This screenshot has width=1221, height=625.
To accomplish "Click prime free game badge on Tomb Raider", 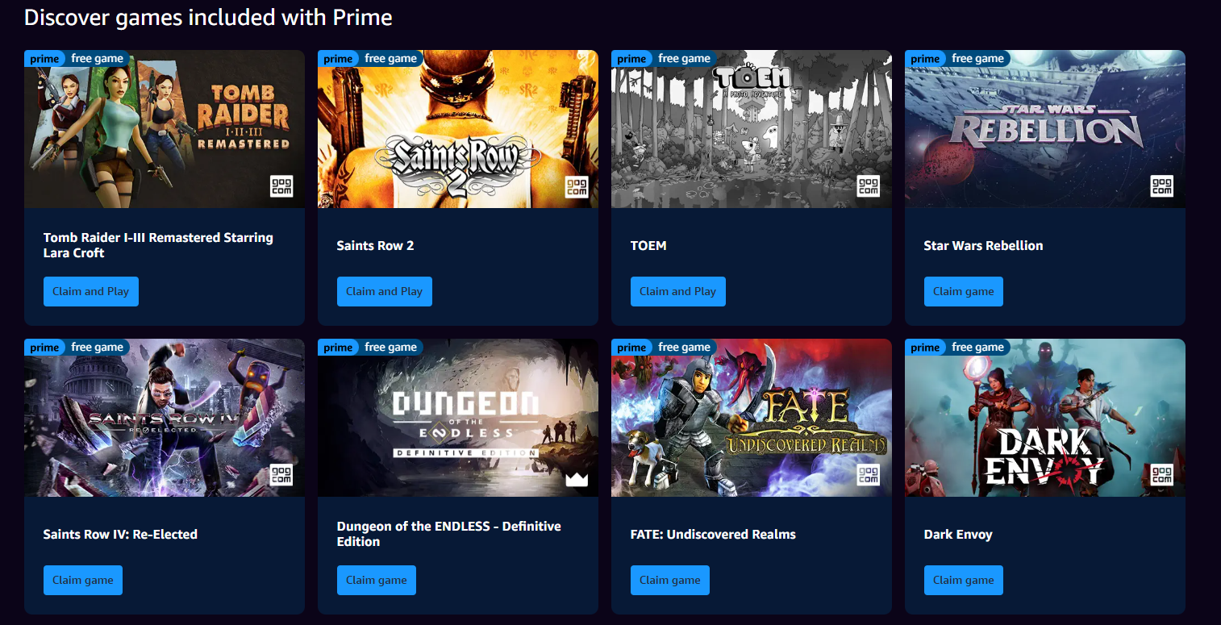I will point(77,58).
